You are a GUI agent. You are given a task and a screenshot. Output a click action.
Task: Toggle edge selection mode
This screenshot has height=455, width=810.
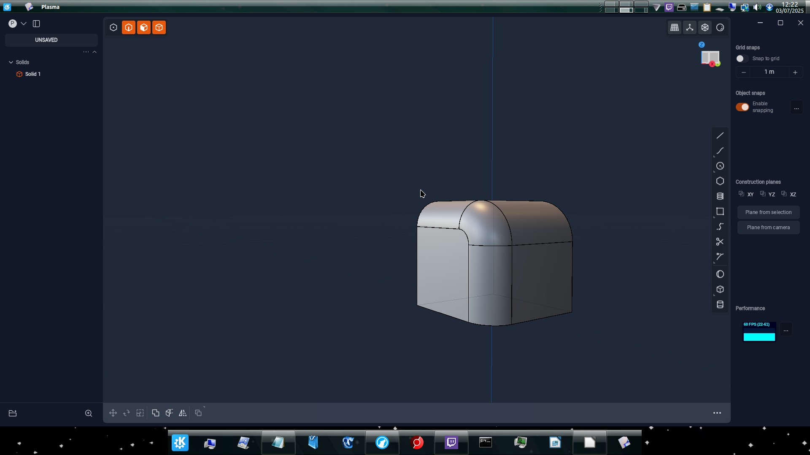(x=129, y=27)
